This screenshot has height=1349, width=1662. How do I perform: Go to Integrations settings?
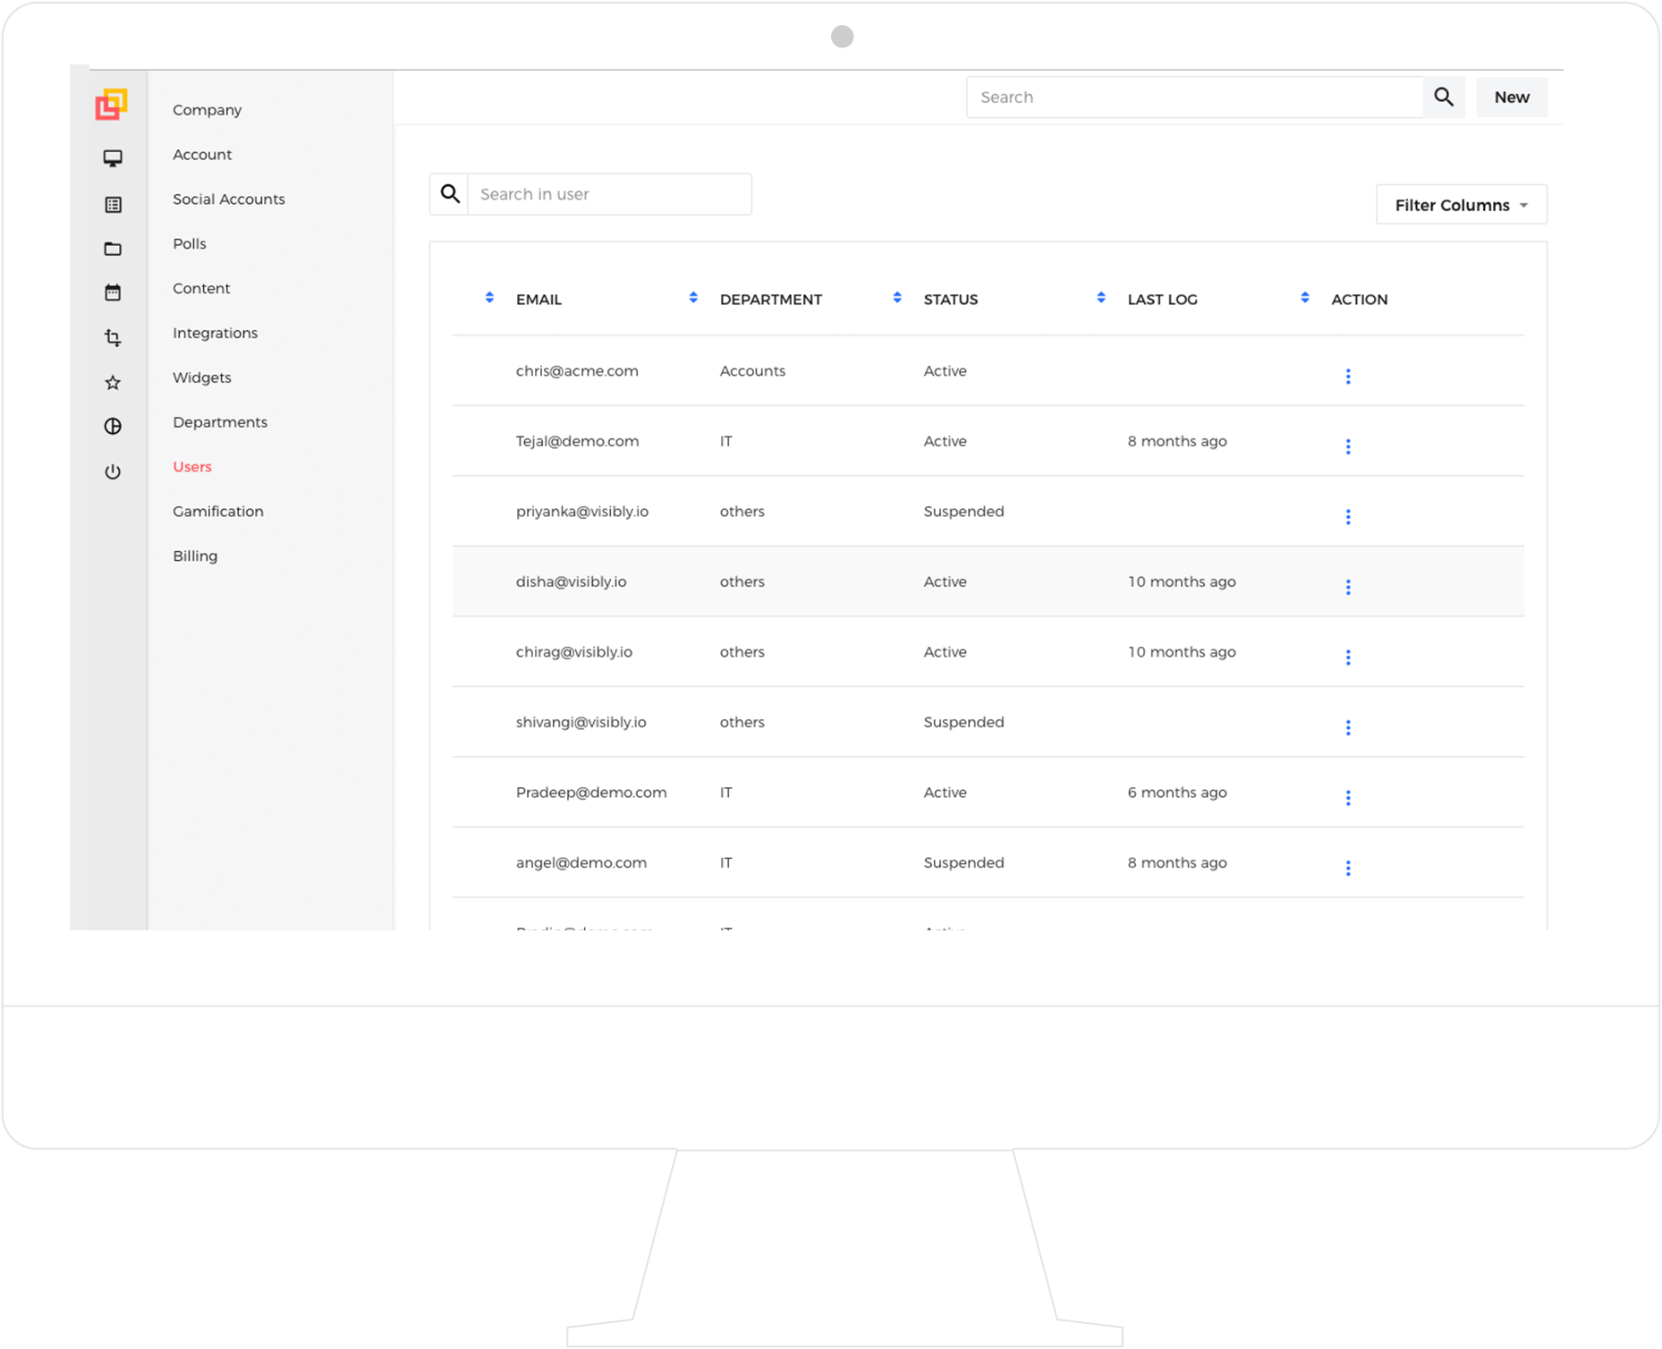pos(215,333)
